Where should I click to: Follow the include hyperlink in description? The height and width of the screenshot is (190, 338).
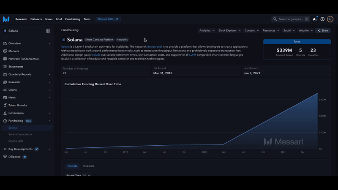click(x=96, y=55)
